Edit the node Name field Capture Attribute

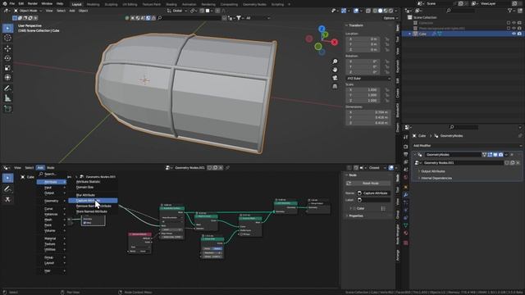tap(373, 193)
